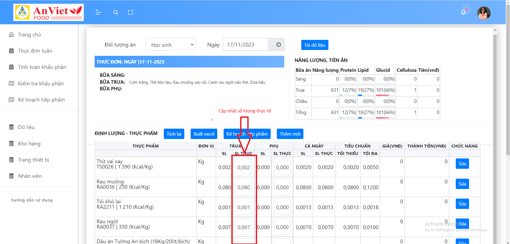This screenshot has width=510, height=244.
Task: Click the date field showing 17/11/2023
Action: pos(245,45)
